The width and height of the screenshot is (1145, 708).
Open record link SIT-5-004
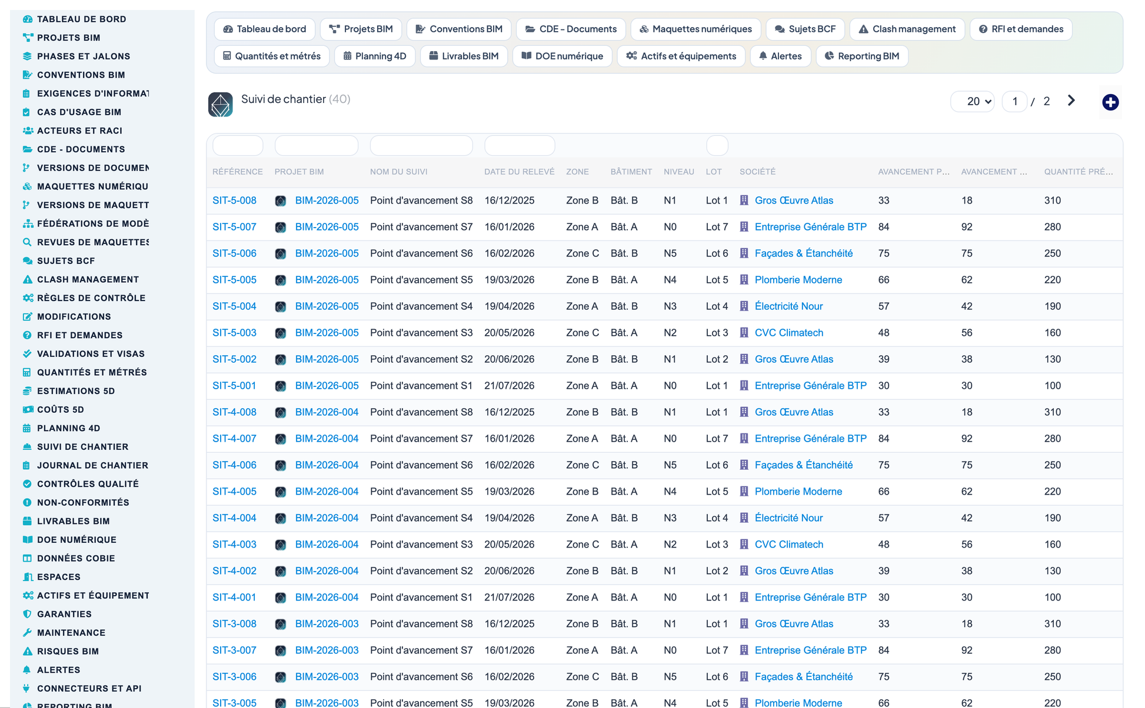pyautogui.click(x=234, y=306)
